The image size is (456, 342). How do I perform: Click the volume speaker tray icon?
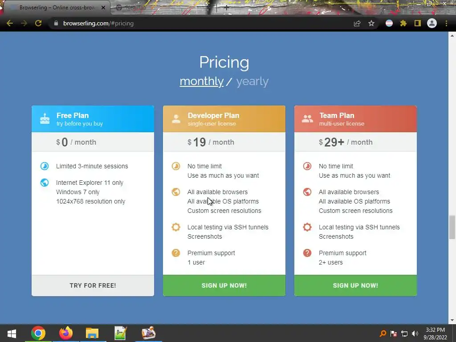[x=415, y=334]
